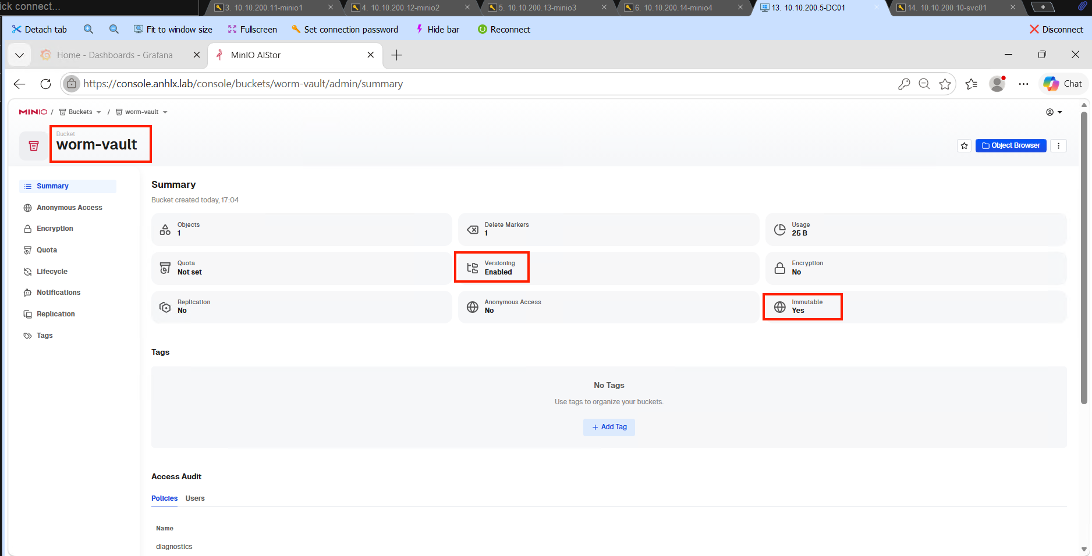Open the Summary sidebar item

click(68, 186)
